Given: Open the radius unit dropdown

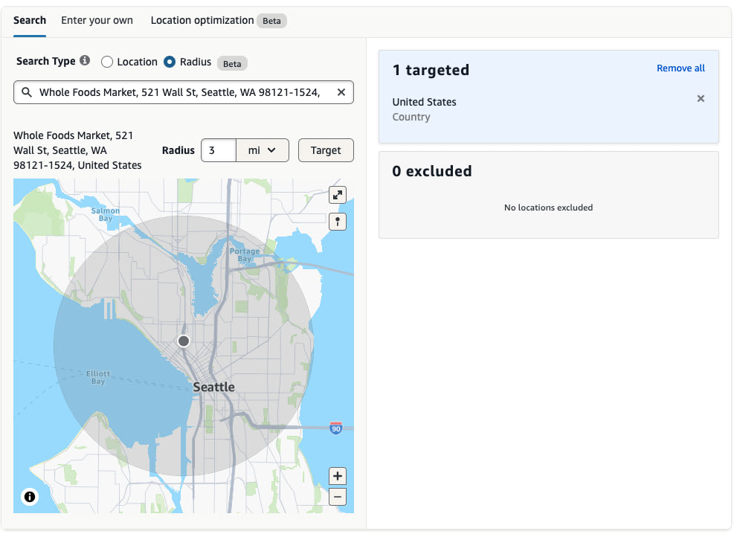Looking at the screenshot, I should click(x=262, y=149).
